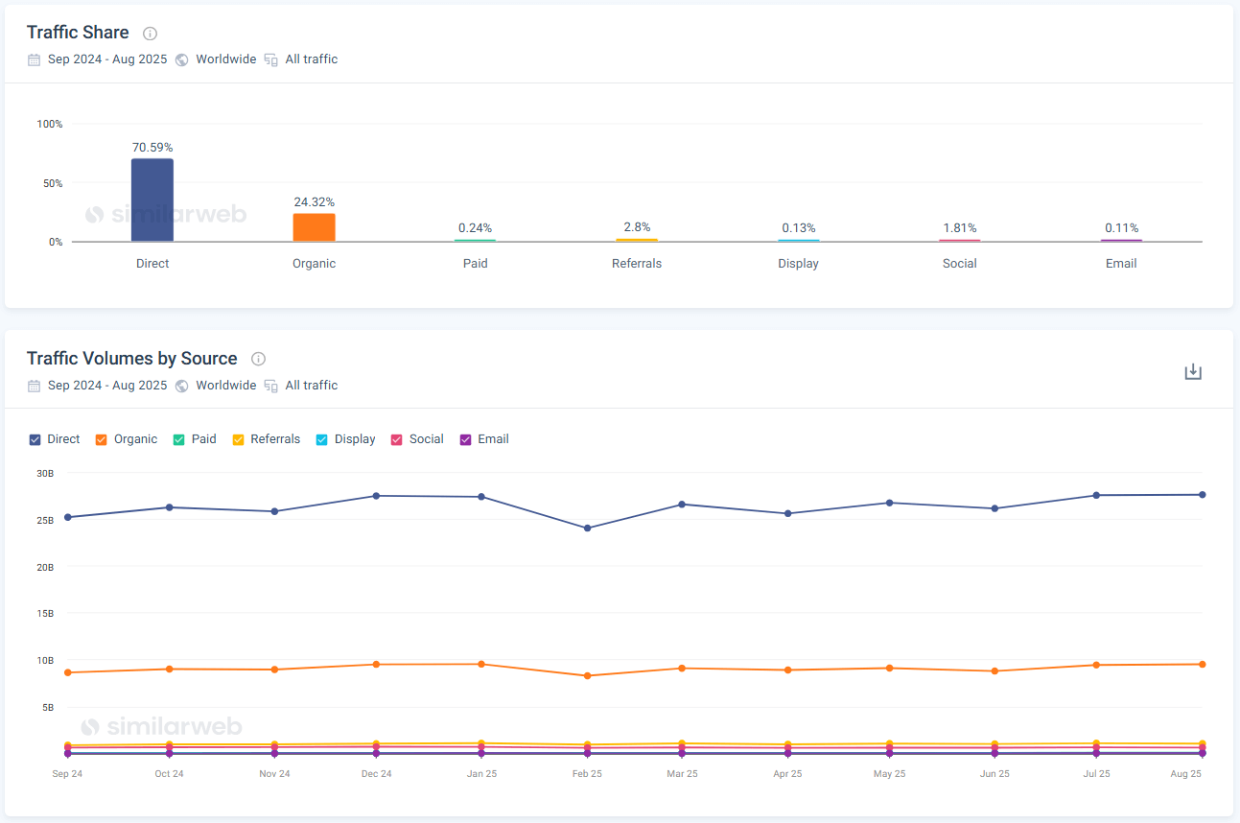This screenshot has width=1240, height=823.
Task: Toggle the Social series checkbox
Action: click(396, 438)
